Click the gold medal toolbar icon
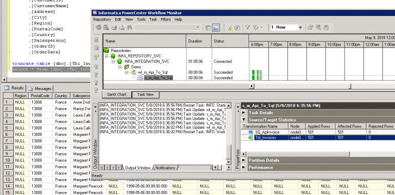The width and height of the screenshot is (395, 195). click(x=229, y=28)
